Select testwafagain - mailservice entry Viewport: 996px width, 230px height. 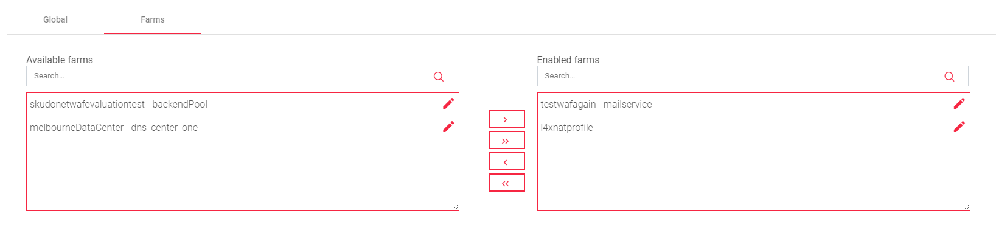click(596, 105)
